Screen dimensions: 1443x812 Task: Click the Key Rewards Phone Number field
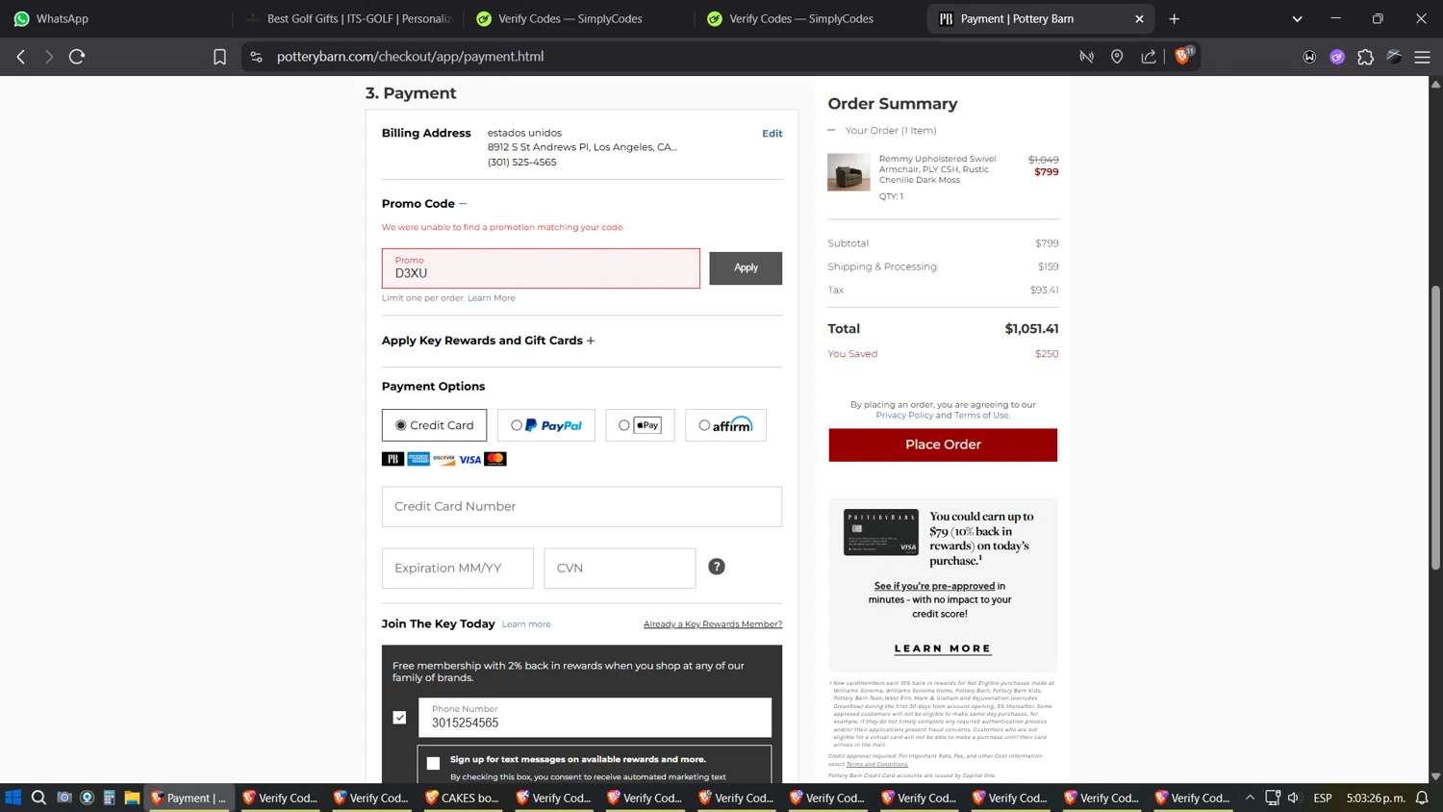point(595,718)
